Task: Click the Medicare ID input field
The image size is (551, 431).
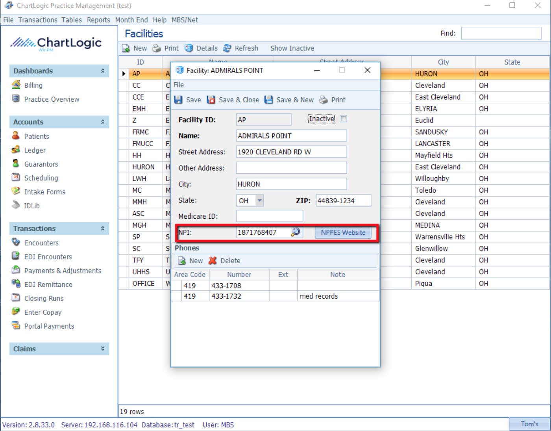Action: click(x=270, y=216)
